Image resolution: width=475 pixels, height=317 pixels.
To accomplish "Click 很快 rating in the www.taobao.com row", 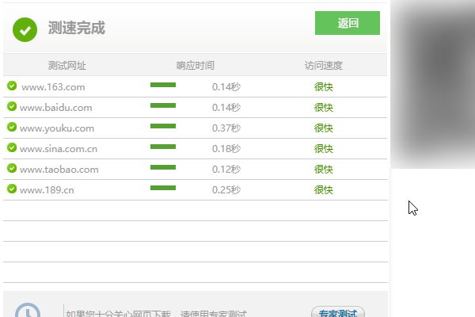I will 324,170.
